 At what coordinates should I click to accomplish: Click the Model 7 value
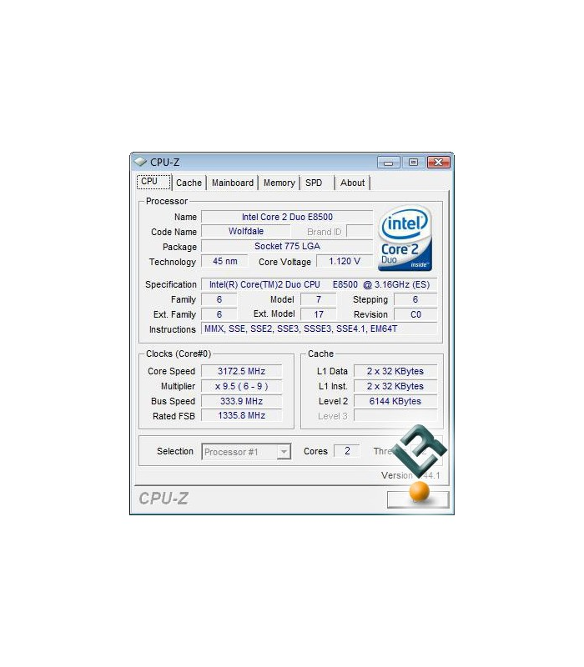click(x=319, y=299)
